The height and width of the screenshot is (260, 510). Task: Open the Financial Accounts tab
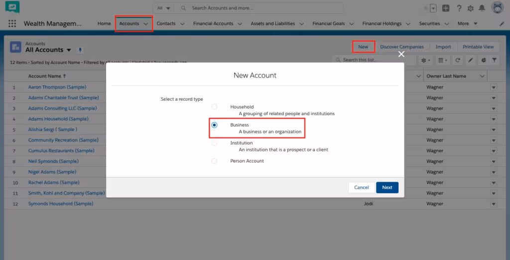(213, 24)
